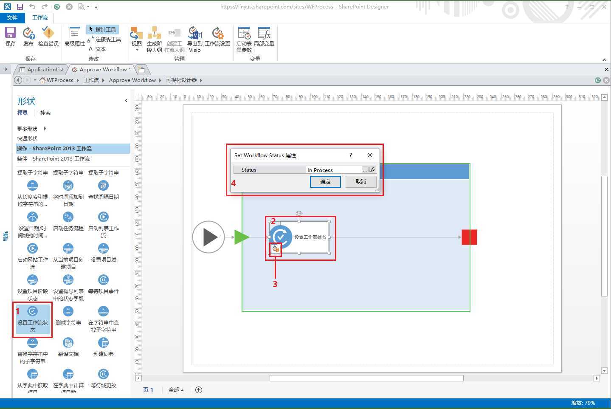This screenshot has width=611, height=409.
Task: Select the 设置工作流状态 stencil shape
Action: tap(33, 319)
